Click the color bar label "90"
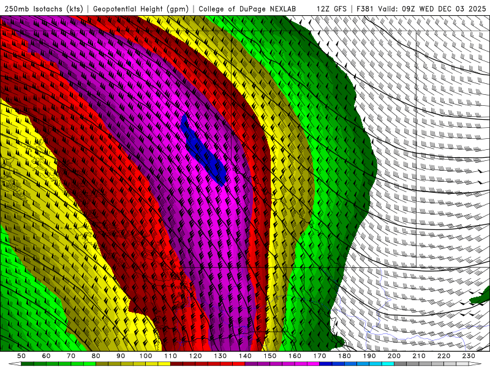 pyautogui.click(x=121, y=356)
